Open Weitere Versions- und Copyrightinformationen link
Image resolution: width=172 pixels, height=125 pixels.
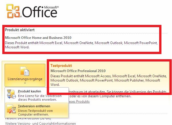pos(41,123)
